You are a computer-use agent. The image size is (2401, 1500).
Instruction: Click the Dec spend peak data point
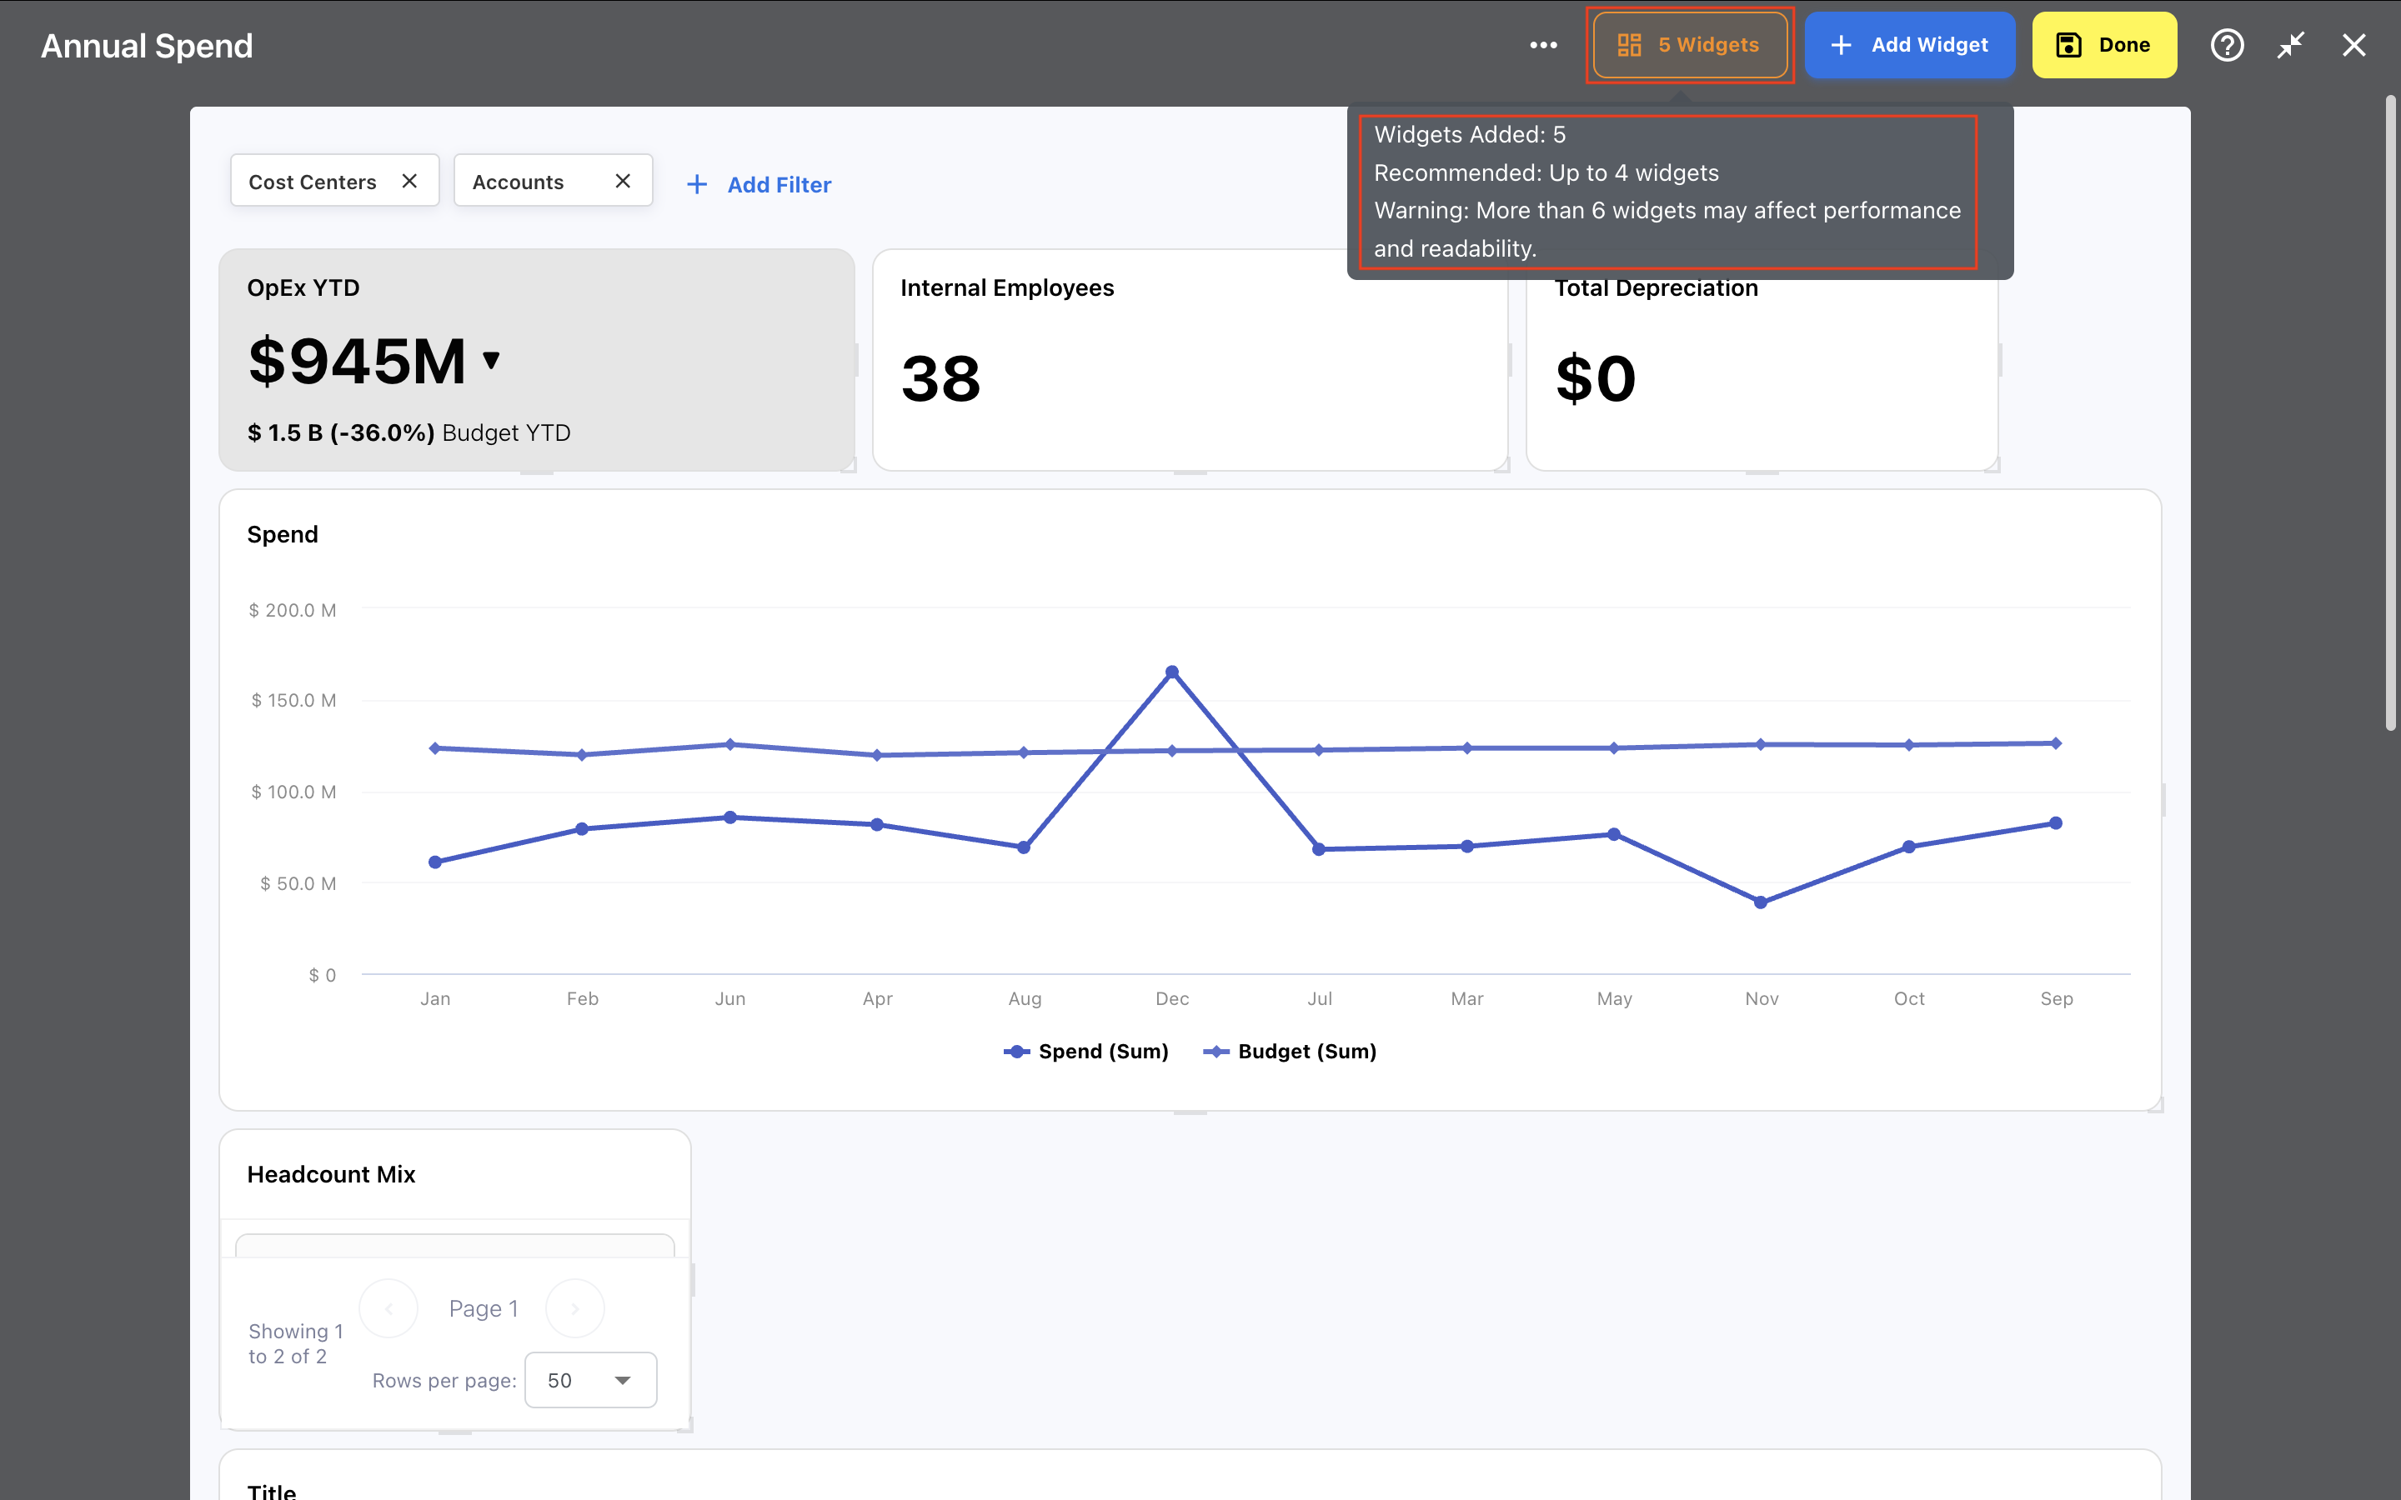point(1171,672)
